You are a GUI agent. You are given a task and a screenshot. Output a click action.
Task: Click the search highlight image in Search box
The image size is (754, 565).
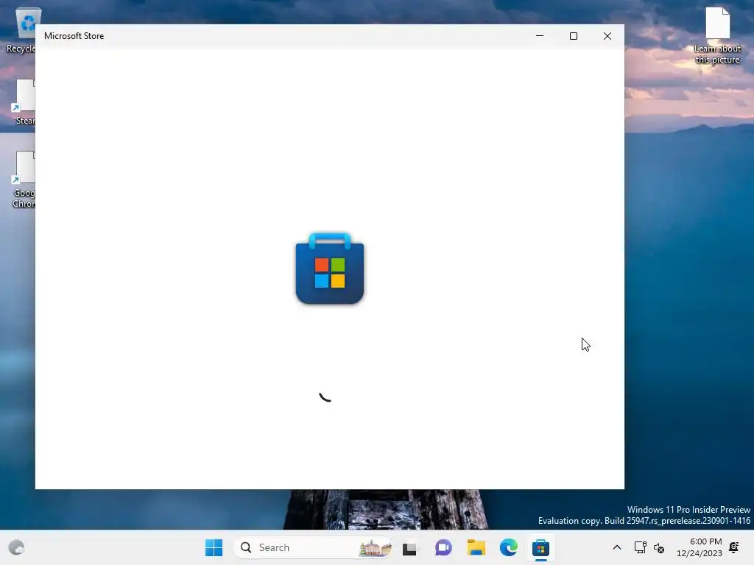[375, 547]
